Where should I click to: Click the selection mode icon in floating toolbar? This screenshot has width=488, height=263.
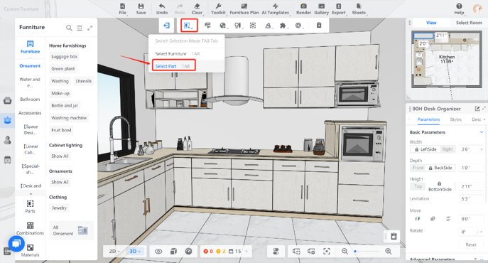click(188, 26)
